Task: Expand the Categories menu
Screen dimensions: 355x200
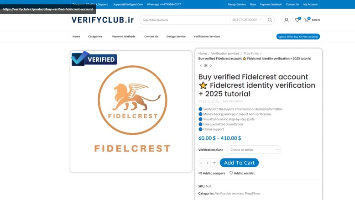Action: (x=95, y=37)
